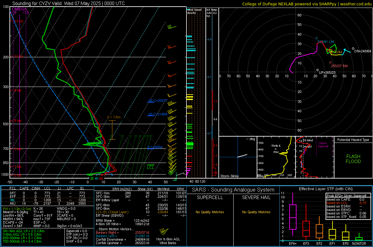Click the SigSvr = 0 m3/s3 value

tap(70, 226)
